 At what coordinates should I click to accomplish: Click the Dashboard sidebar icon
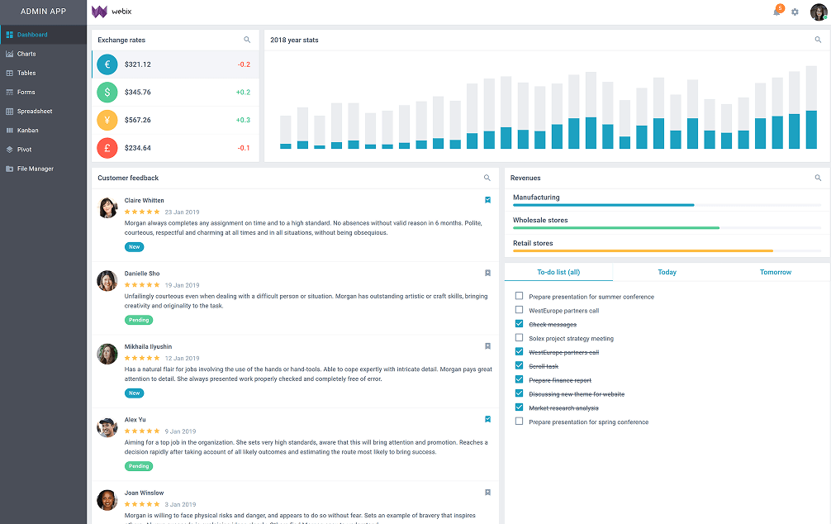point(10,35)
